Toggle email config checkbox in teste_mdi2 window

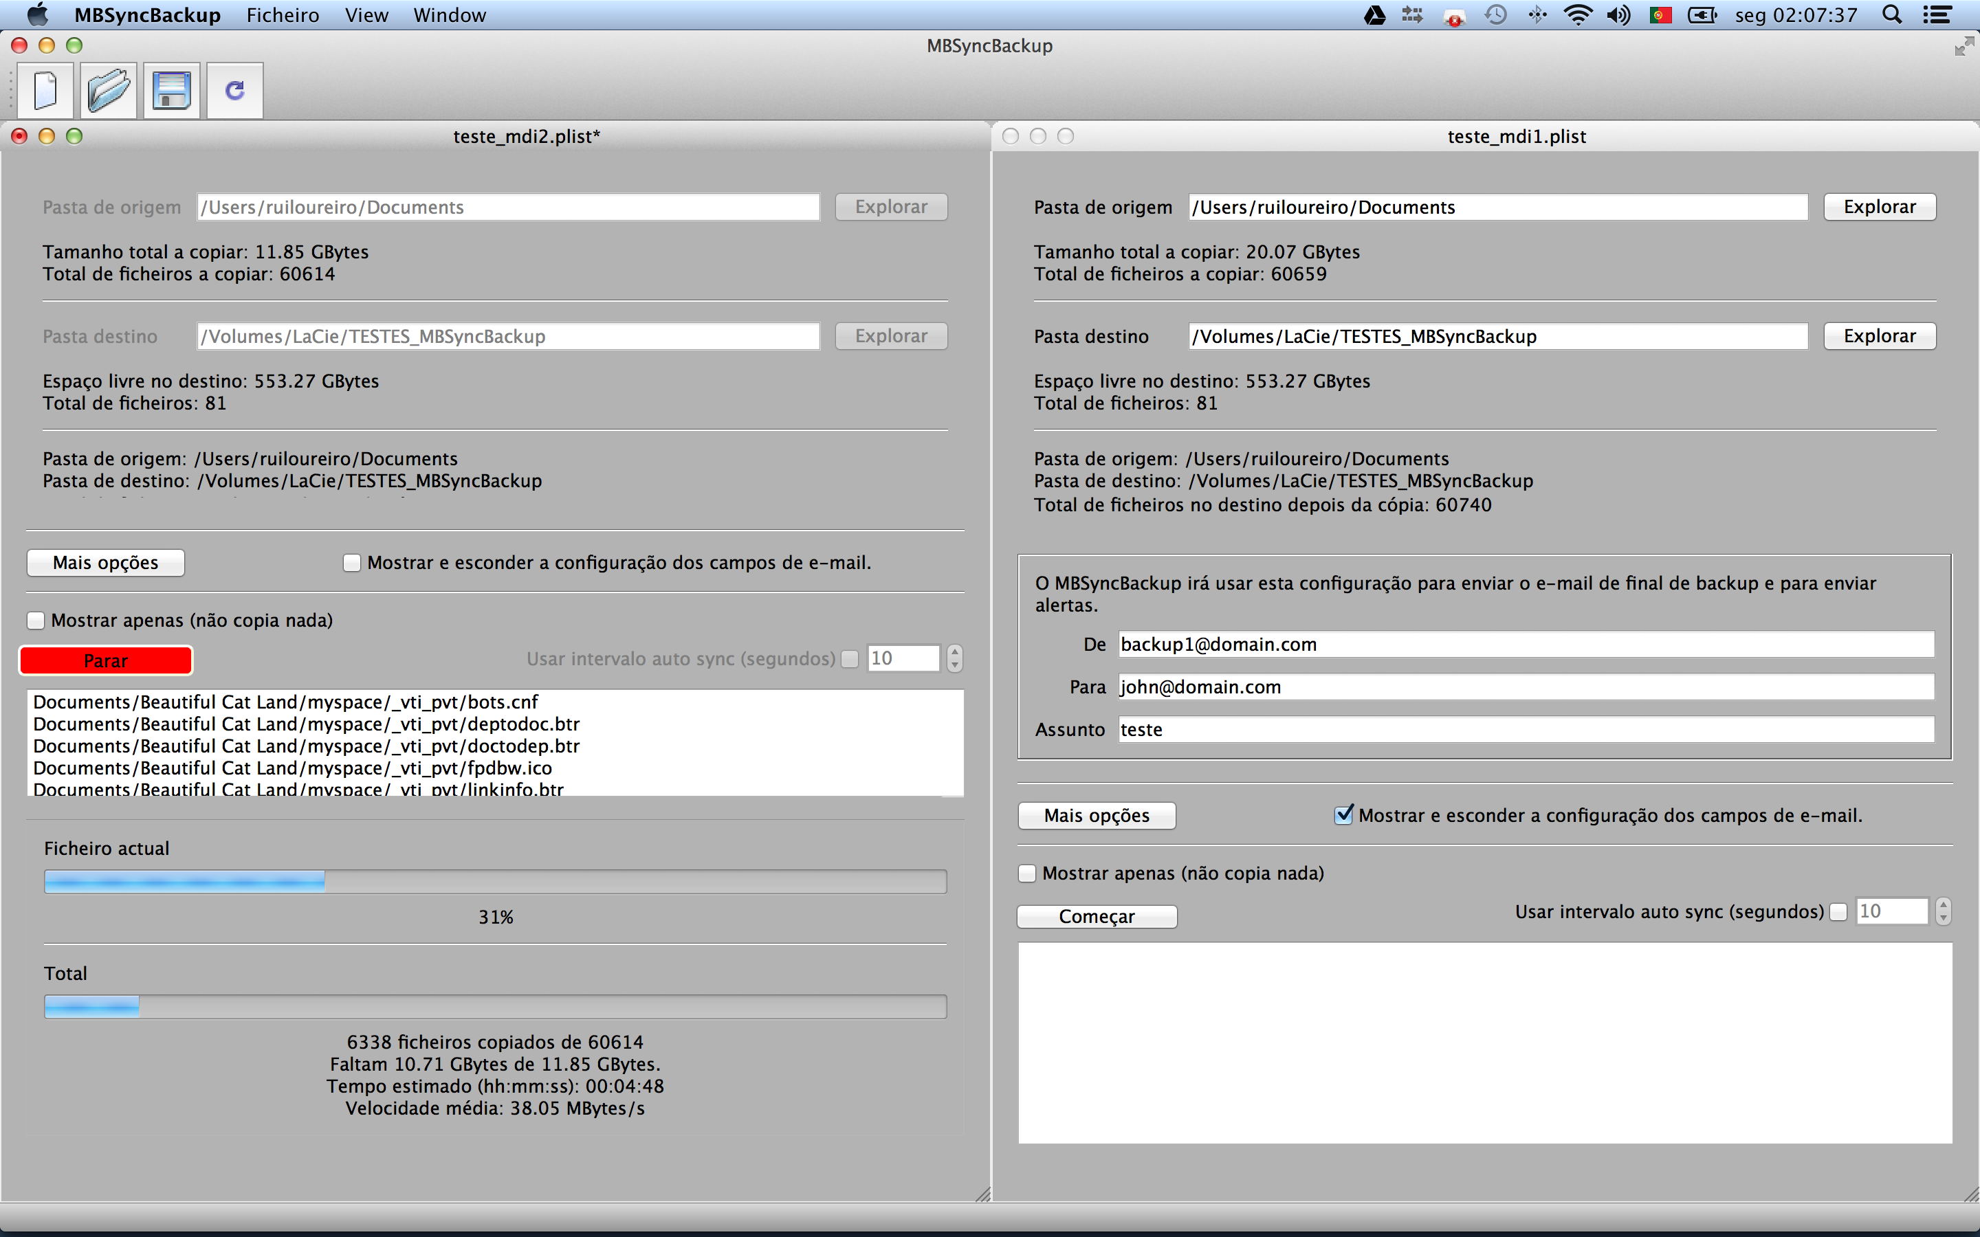(x=352, y=563)
